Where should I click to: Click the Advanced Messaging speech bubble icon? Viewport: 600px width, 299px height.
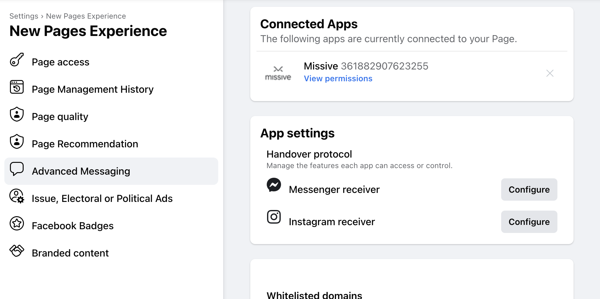[x=17, y=169]
